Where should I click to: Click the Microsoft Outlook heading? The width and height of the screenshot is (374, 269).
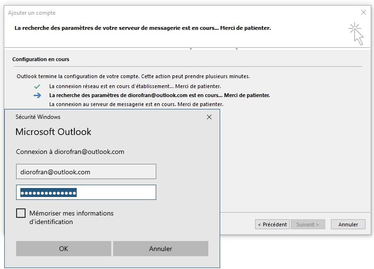53,132
